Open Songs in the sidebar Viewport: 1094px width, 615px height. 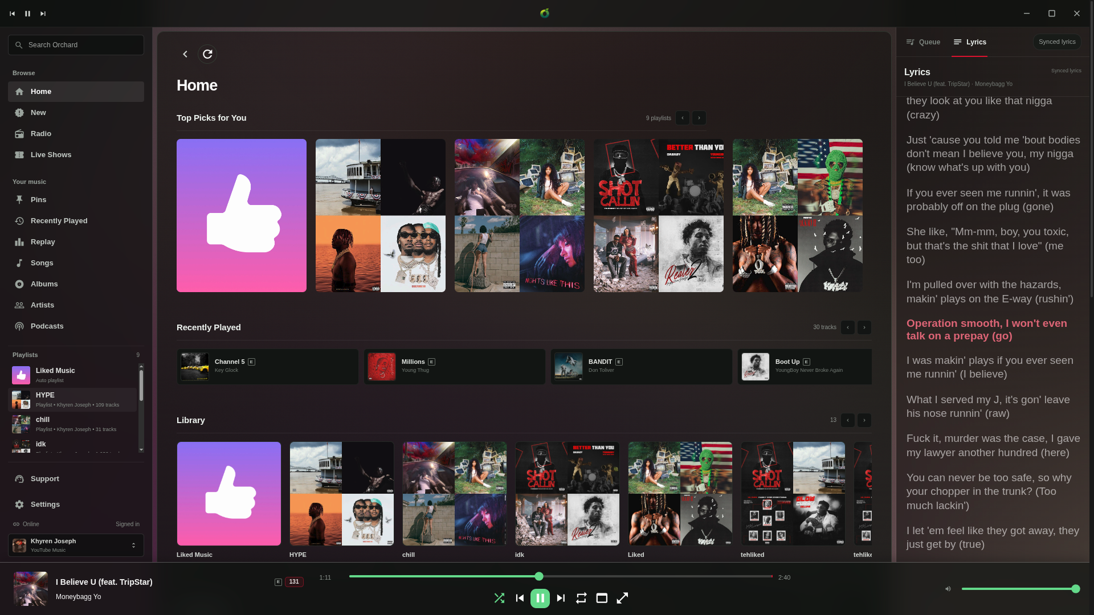pyautogui.click(x=76, y=263)
